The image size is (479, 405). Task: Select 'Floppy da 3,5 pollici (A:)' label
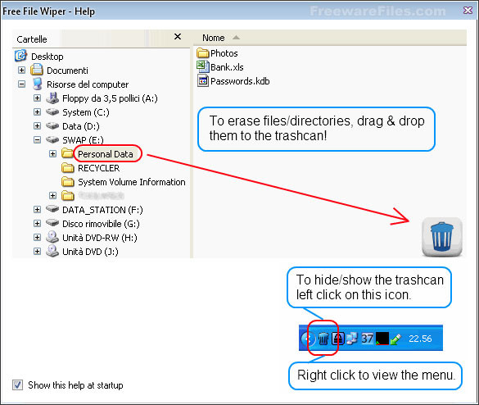110,98
